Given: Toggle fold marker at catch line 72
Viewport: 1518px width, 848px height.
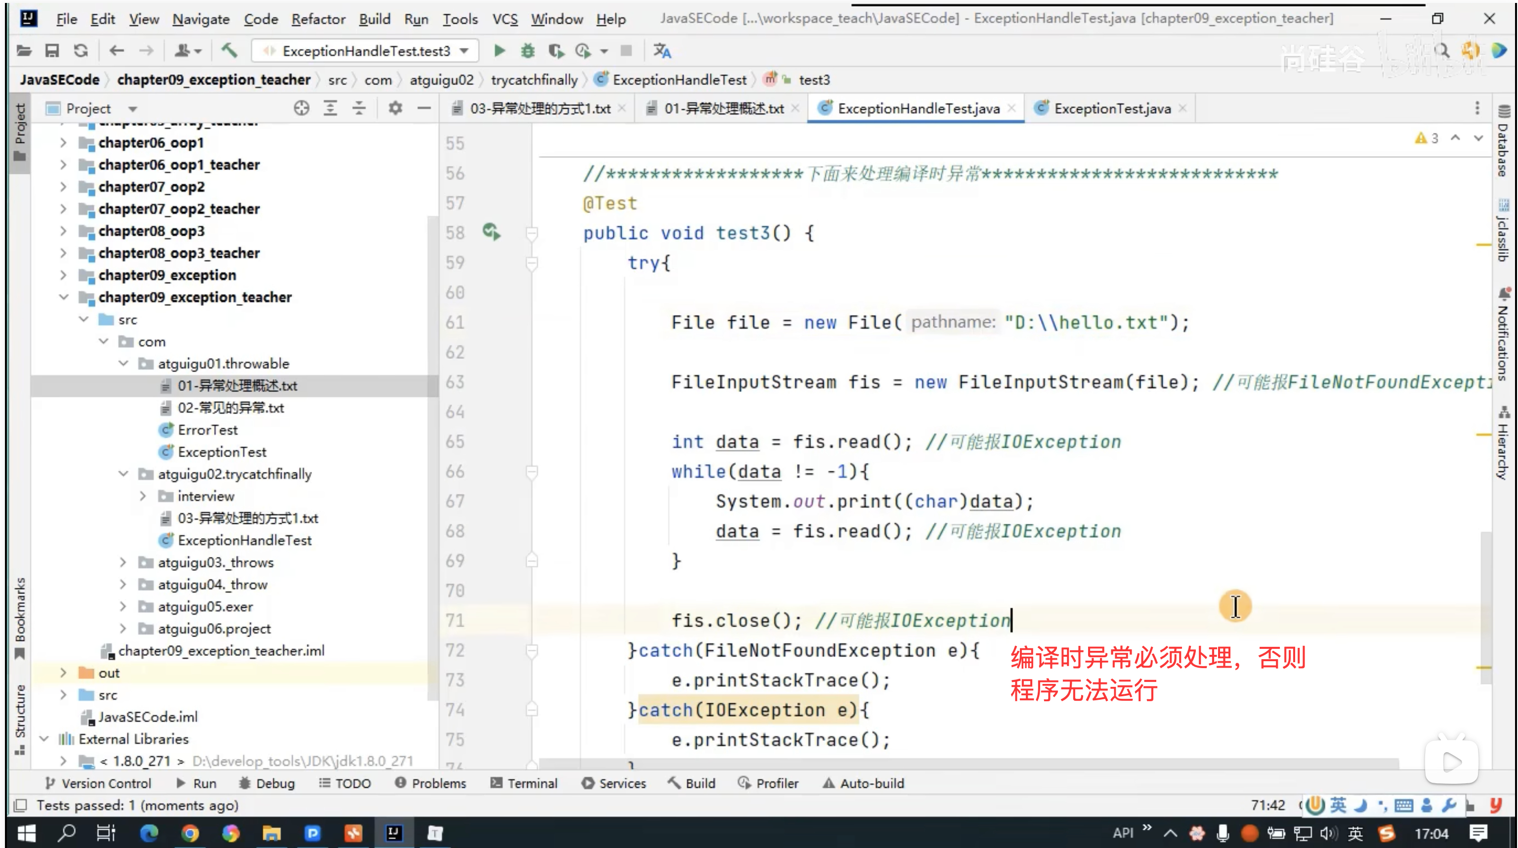Looking at the screenshot, I should point(532,650).
